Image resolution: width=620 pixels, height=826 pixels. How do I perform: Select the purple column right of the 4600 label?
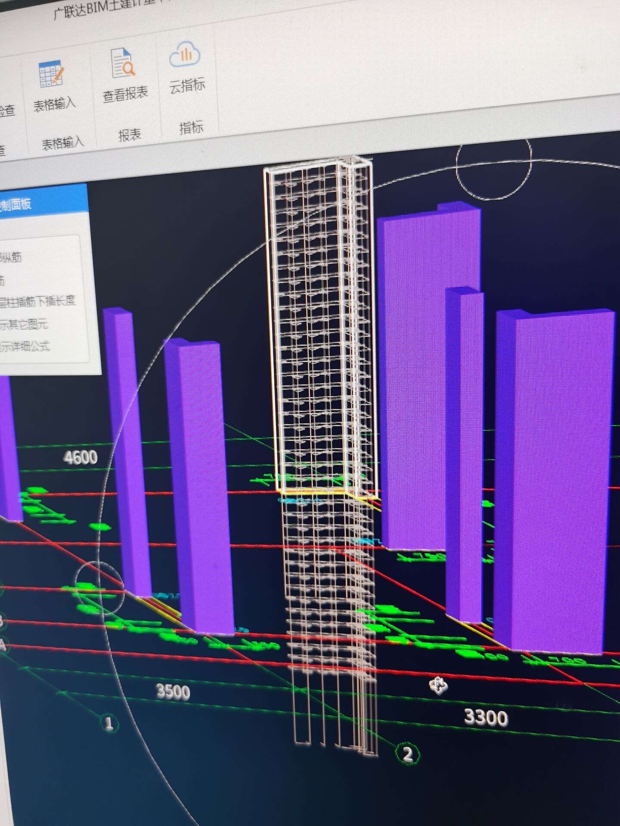[127, 452]
